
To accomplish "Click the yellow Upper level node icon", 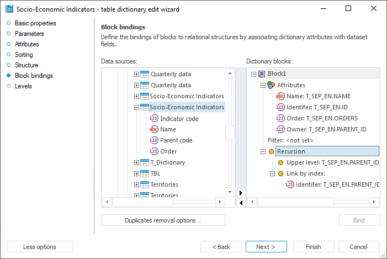I will [280, 162].
